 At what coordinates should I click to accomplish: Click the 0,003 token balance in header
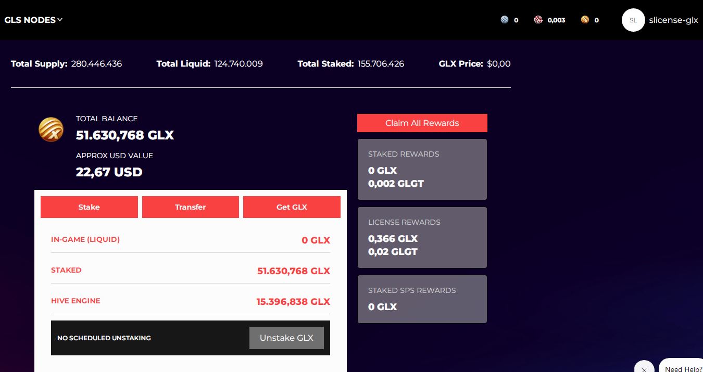[556, 20]
